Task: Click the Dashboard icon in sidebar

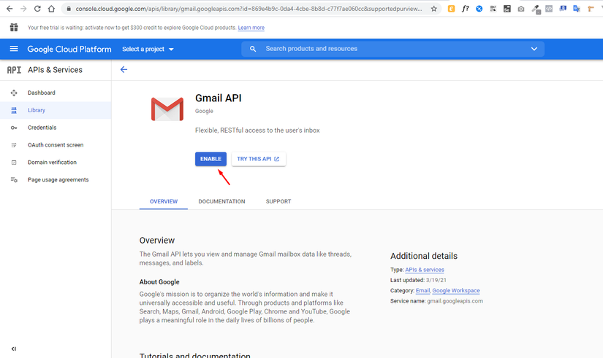Action: coord(14,93)
